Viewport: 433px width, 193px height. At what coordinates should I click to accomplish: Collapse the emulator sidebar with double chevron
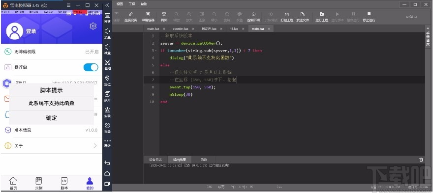[x=107, y=5]
